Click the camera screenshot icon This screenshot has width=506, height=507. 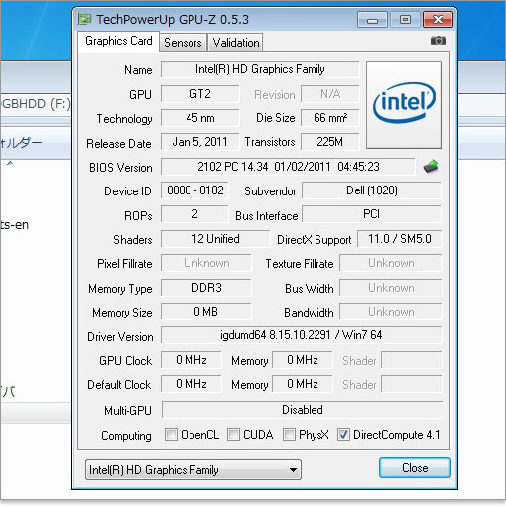pos(439,41)
